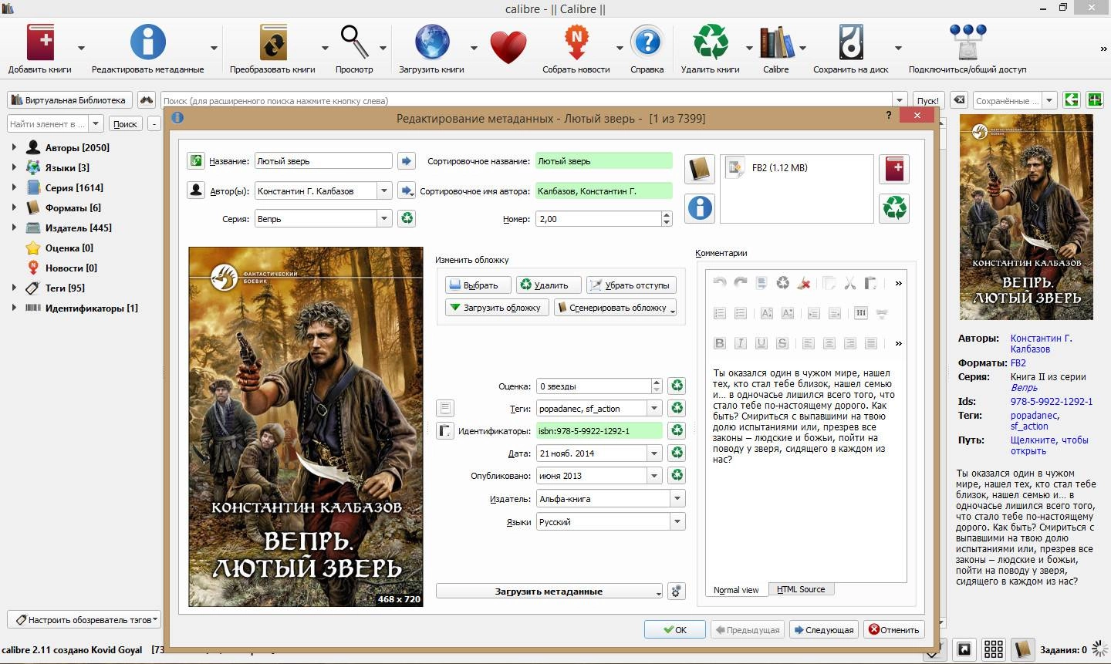Click set cover from format book icon
This screenshot has height=664, width=1111.
[x=700, y=169]
